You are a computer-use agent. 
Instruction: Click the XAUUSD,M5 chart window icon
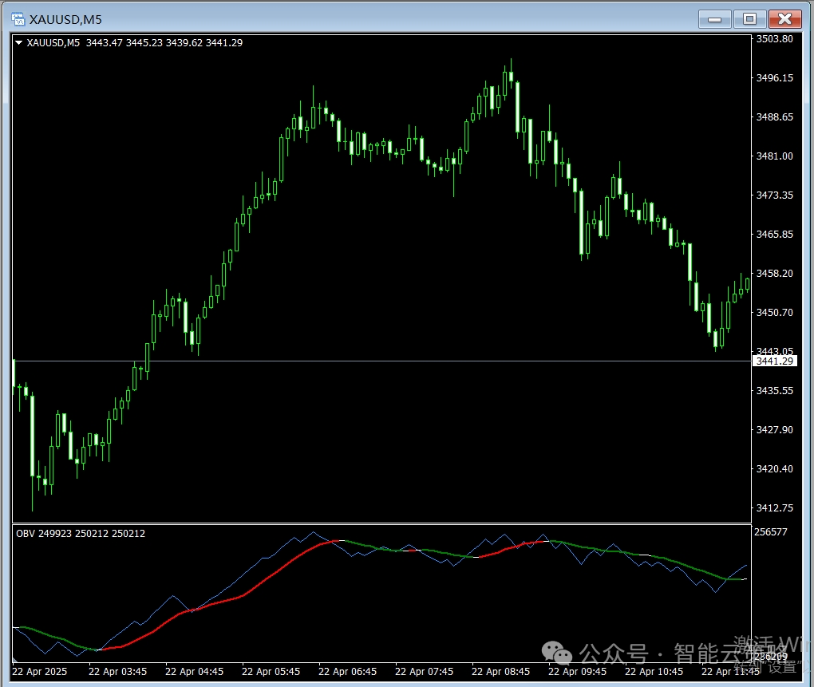coord(18,19)
